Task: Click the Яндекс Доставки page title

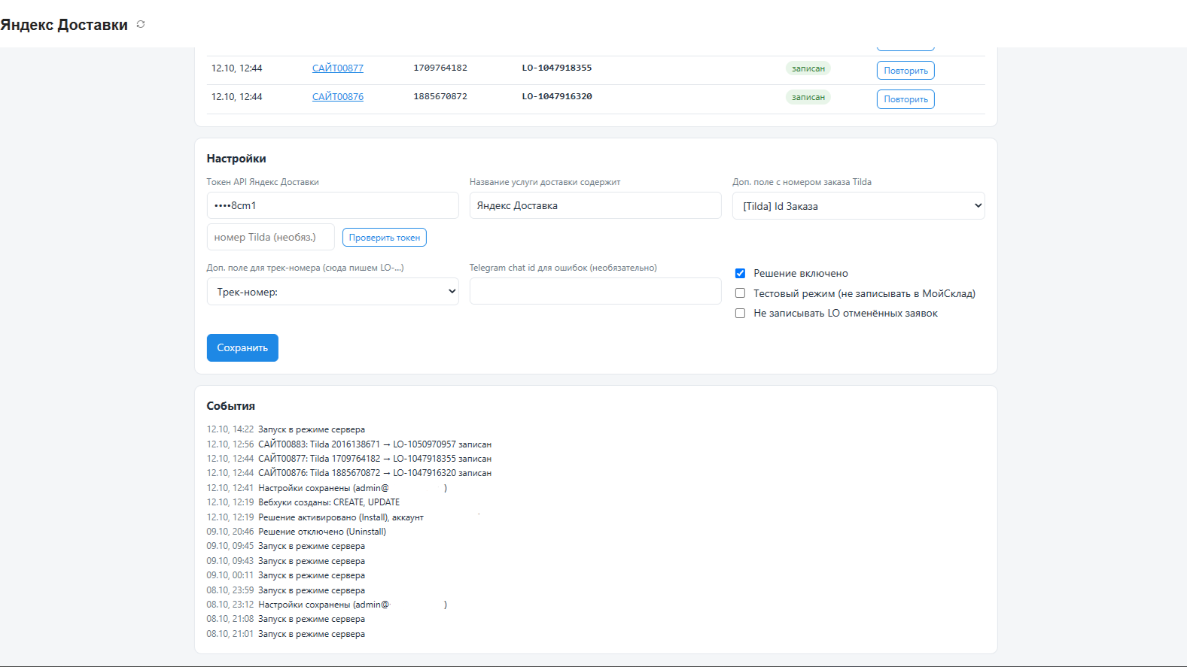Action: pos(64,25)
